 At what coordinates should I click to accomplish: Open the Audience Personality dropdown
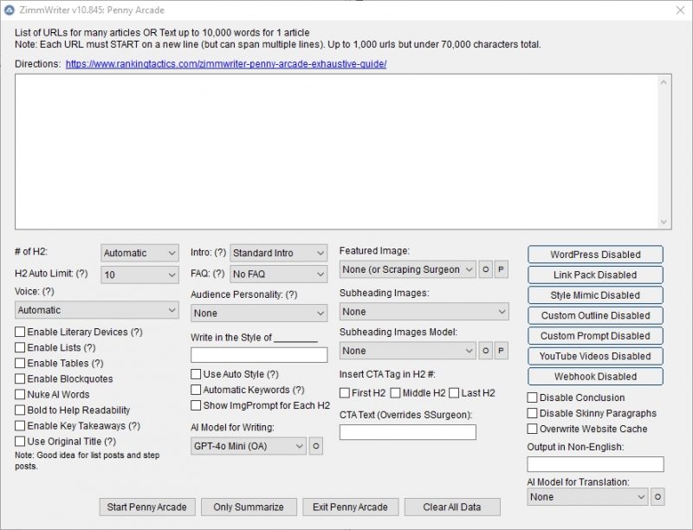point(259,313)
